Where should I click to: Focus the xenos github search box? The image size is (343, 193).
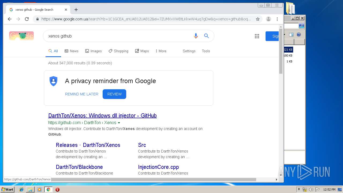click(118, 36)
